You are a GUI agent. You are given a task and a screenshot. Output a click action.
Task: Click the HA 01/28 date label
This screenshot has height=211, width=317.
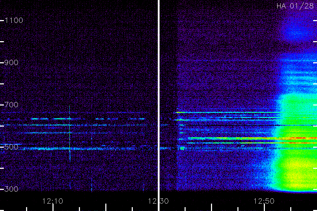(x=295, y=6)
